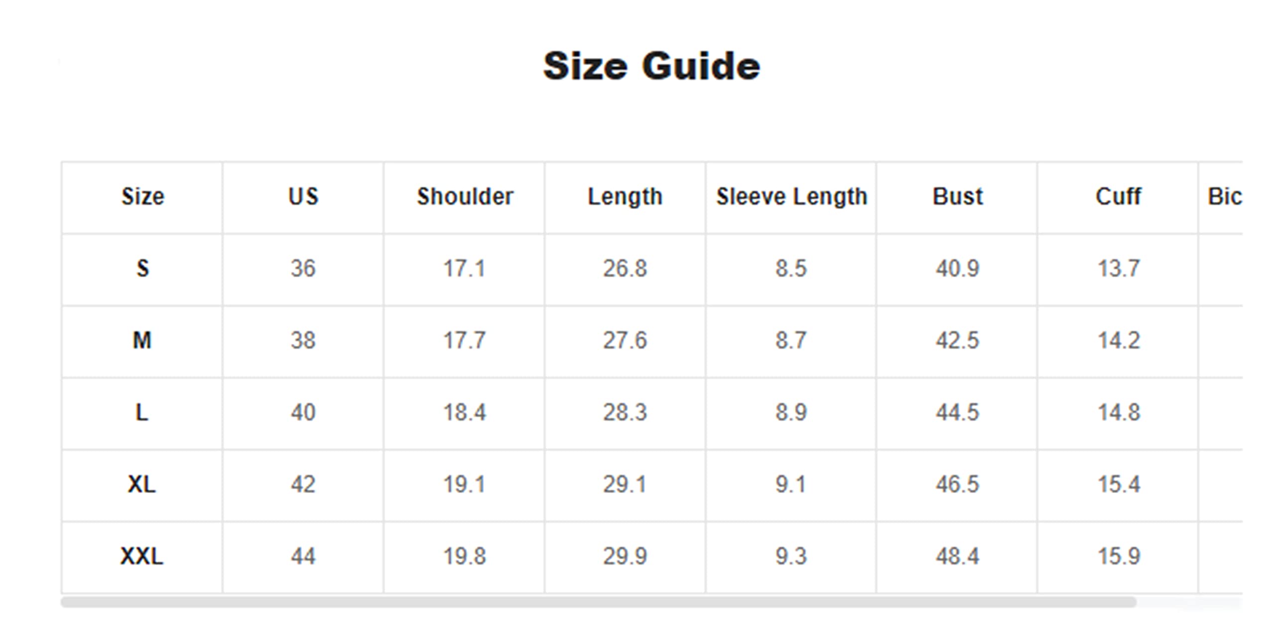The image size is (1275, 621).
Task: Click the US 36 cell
Action: click(303, 269)
